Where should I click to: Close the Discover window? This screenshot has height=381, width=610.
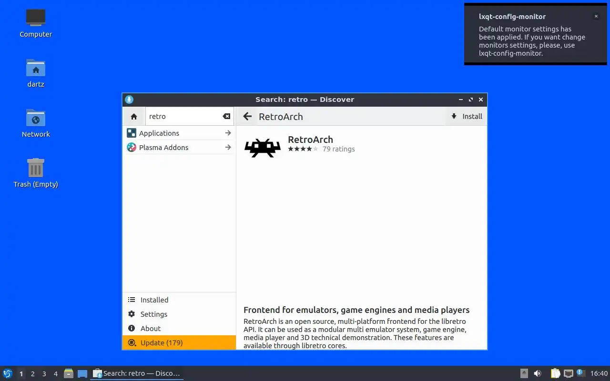click(481, 100)
